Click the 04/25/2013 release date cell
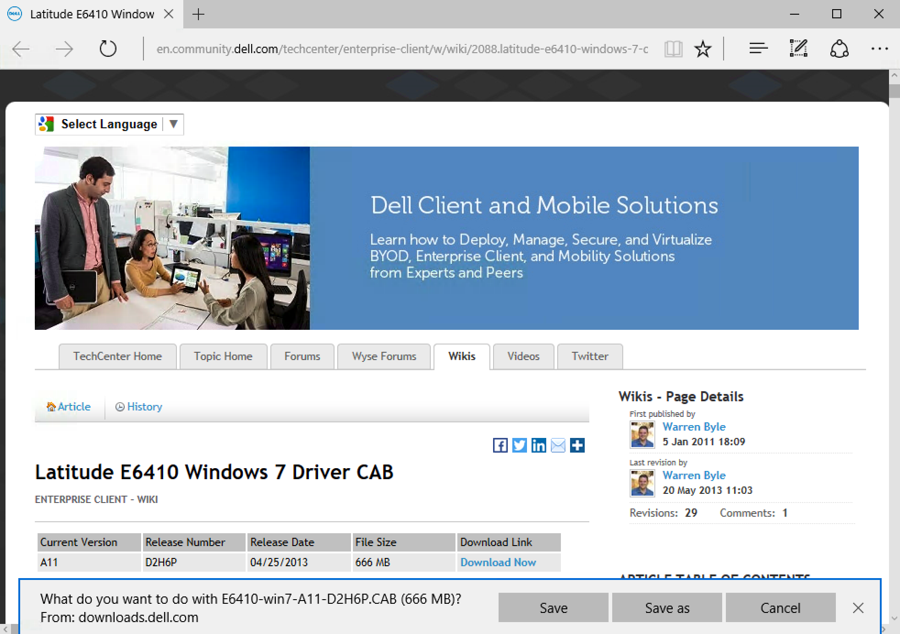The height and width of the screenshot is (634, 900). pyautogui.click(x=299, y=563)
